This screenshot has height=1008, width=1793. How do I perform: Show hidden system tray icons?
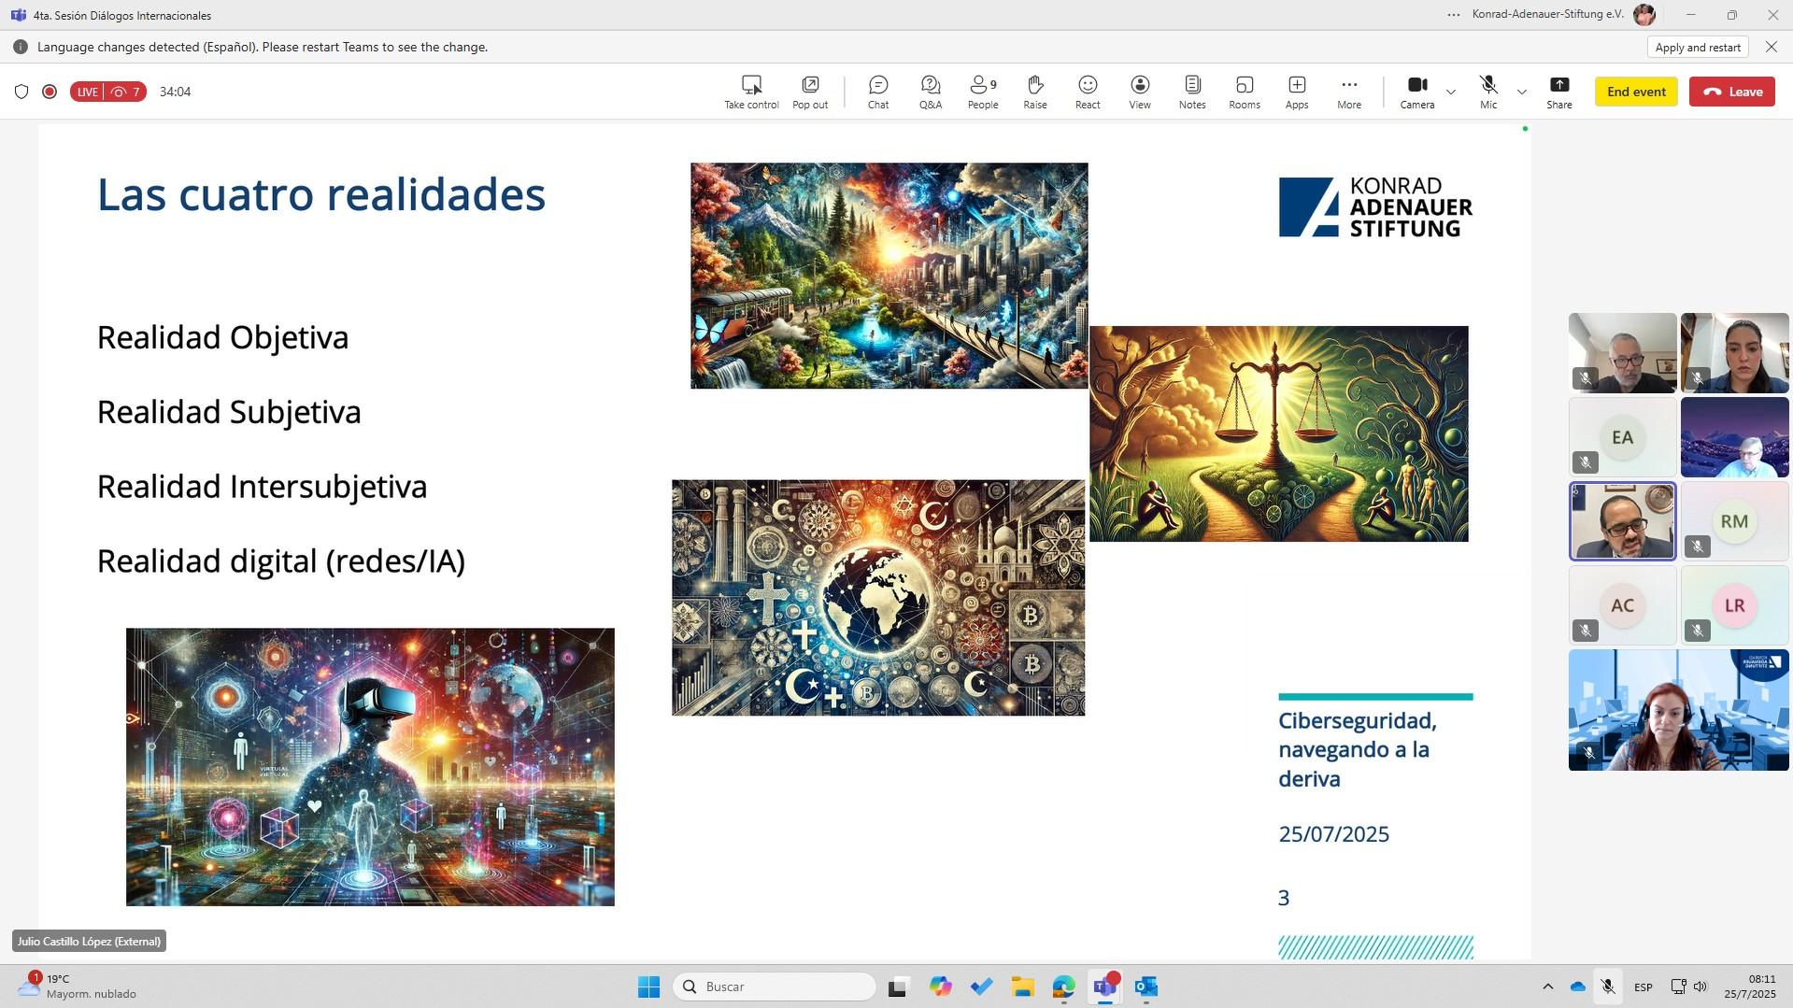click(x=1547, y=987)
